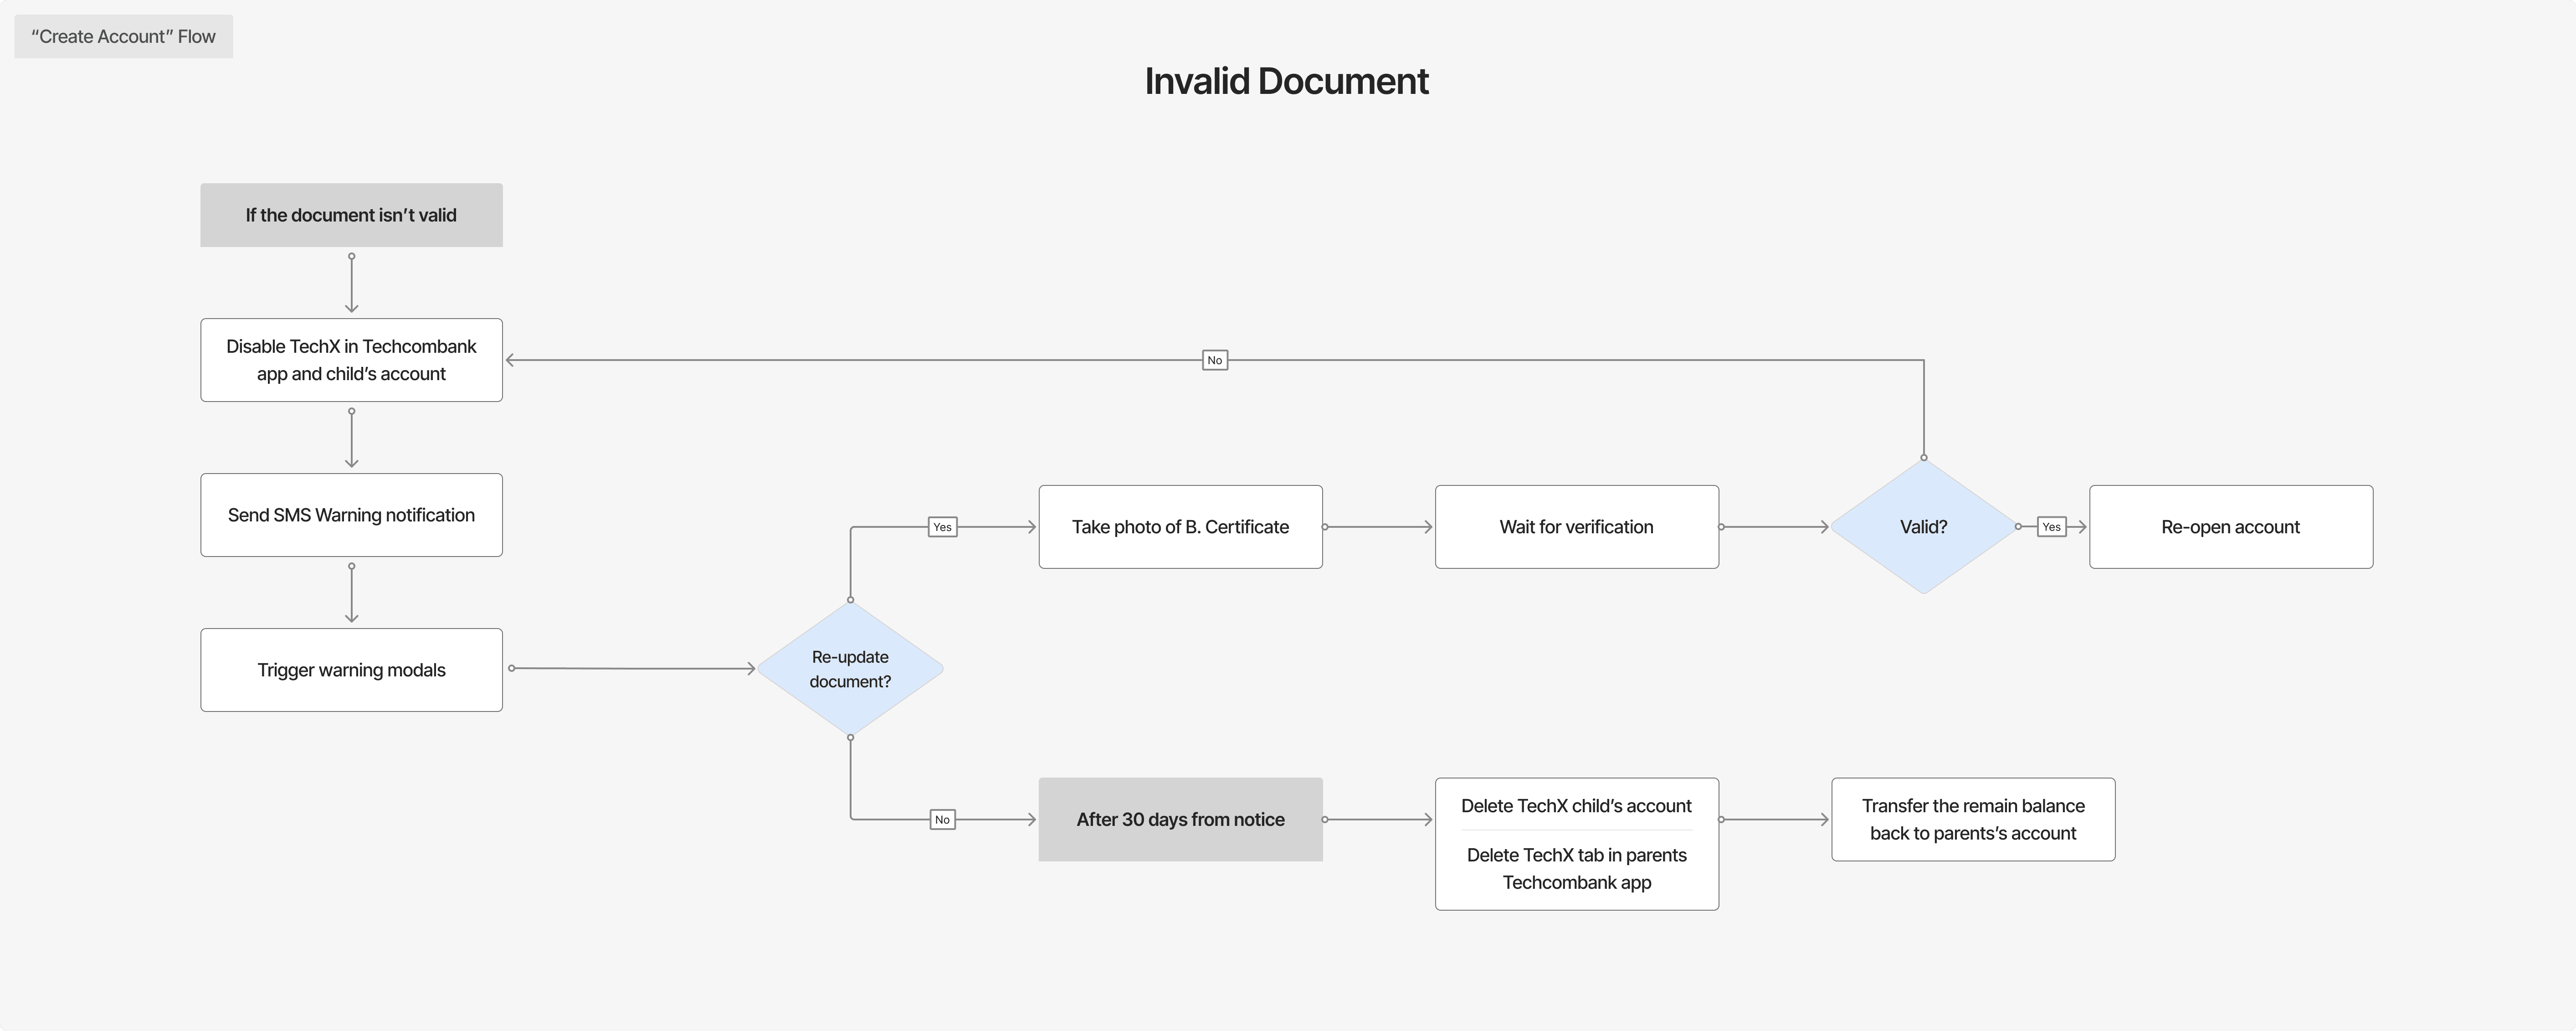Click the "Create Account" Flow label
Image resolution: width=2576 pixels, height=1031 pixels.
pyautogui.click(x=123, y=37)
